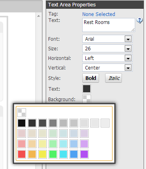This screenshot has height=169, width=146.
Task: Pick the medium sky-blue swatch
Action: (x=74, y=144)
